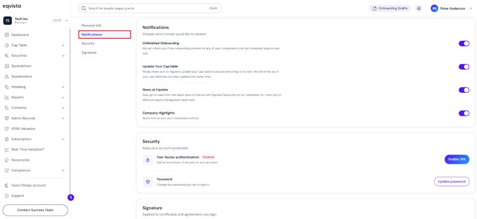Image resolution: width=477 pixels, height=219 pixels.
Task: Click the search for people, pages, grants field
Action: tap(150, 9)
